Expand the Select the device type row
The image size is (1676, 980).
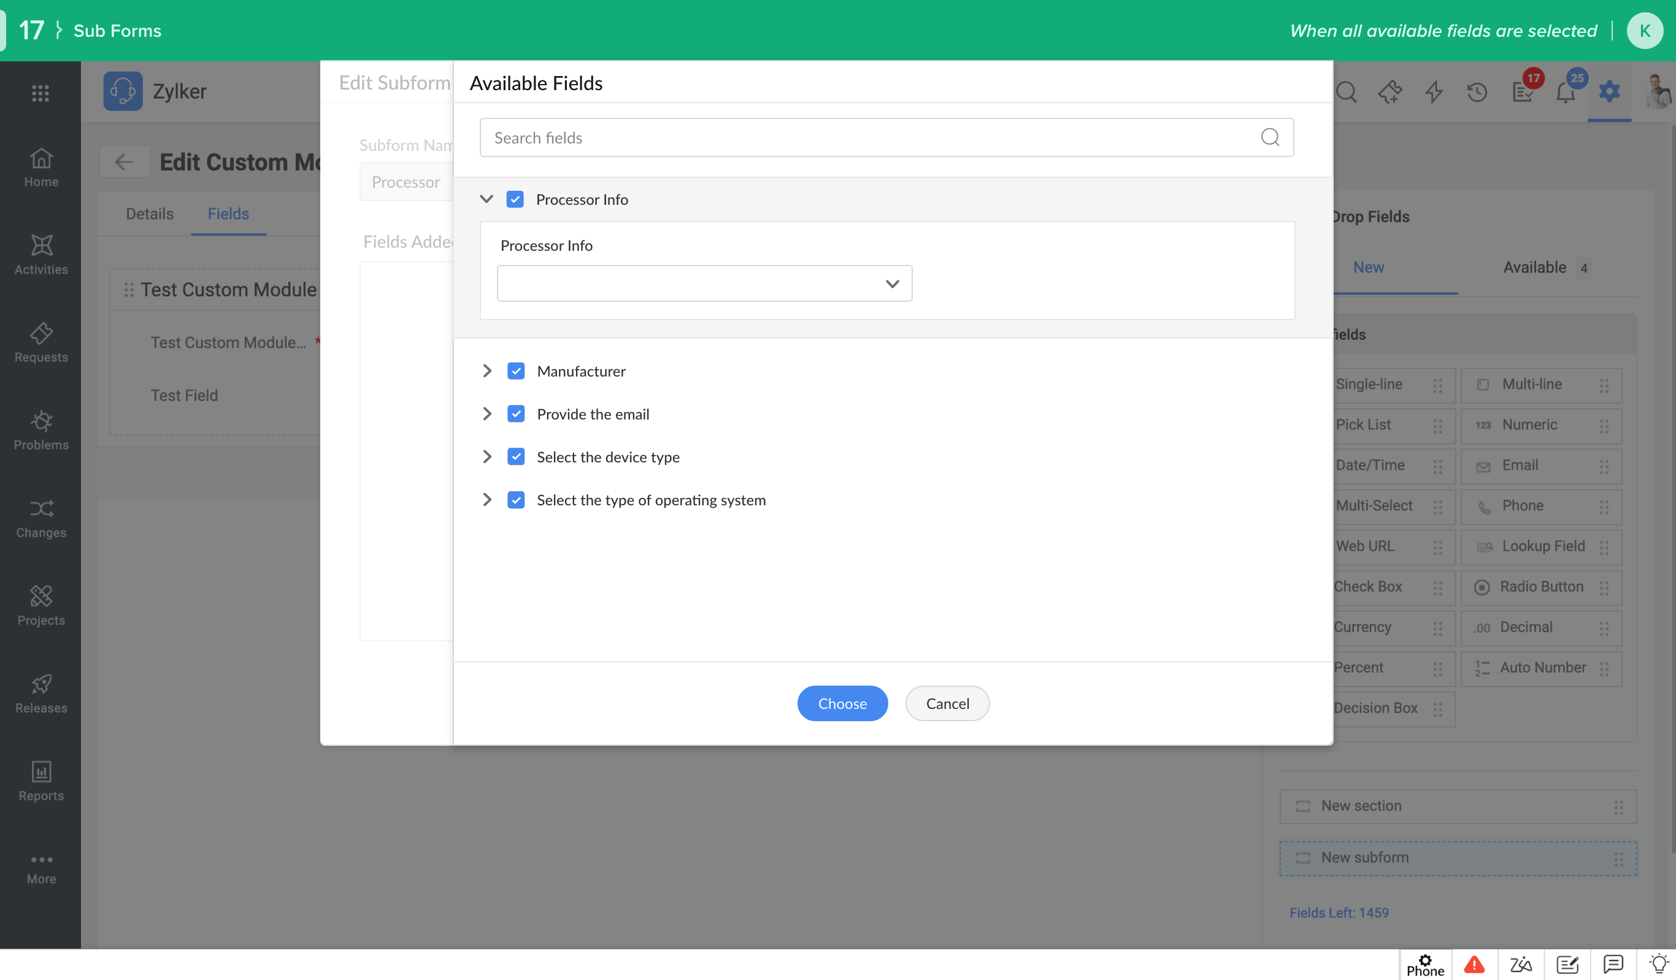[487, 457]
